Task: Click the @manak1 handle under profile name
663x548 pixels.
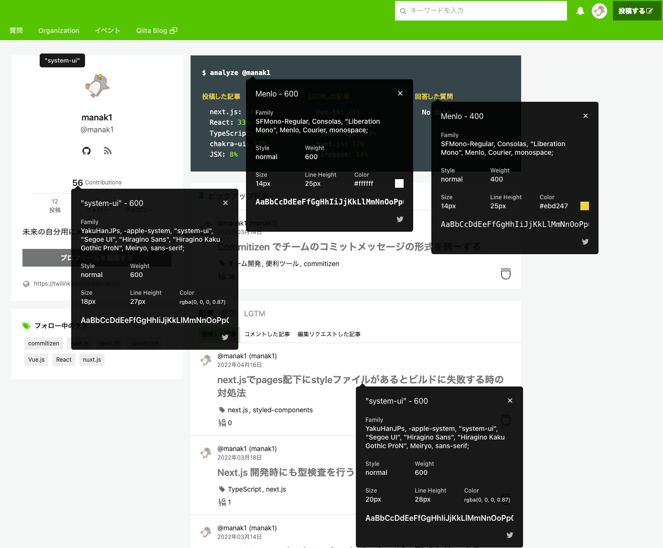Action: [x=97, y=130]
